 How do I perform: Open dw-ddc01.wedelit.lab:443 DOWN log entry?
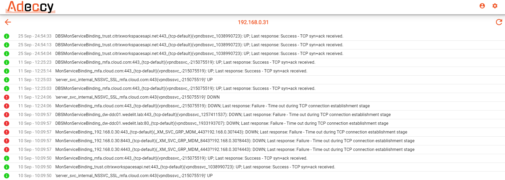click(252, 115)
